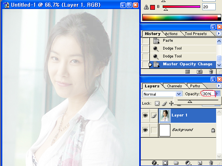Hide Layer 1 using its eye icon
The width and height of the screenshot is (222, 166).
[x=145, y=115]
